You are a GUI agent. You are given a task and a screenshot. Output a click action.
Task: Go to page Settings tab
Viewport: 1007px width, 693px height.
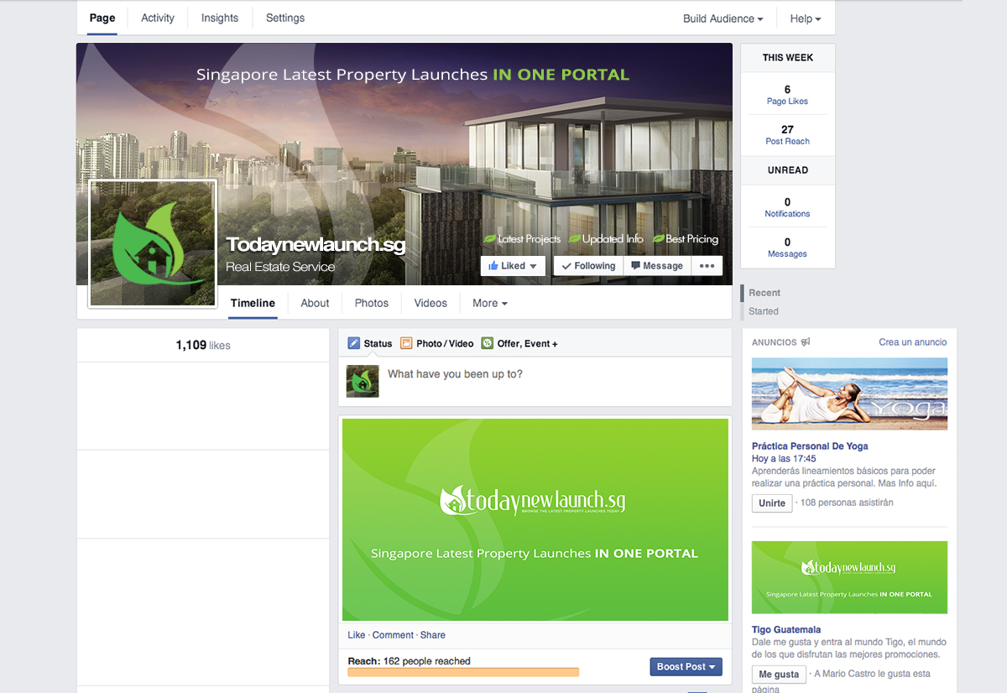pyautogui.click(x=285, y=18)
